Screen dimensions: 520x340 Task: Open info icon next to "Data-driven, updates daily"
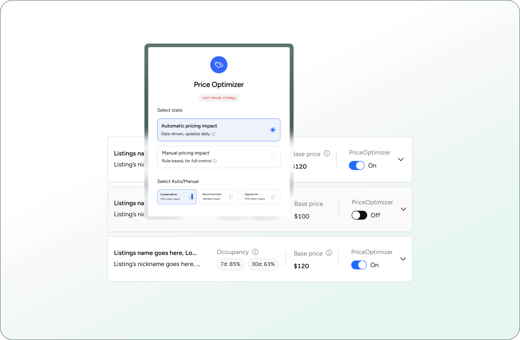[213, 134]
